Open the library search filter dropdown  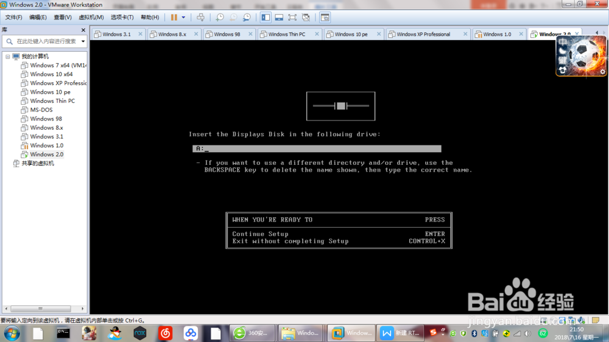83,41
